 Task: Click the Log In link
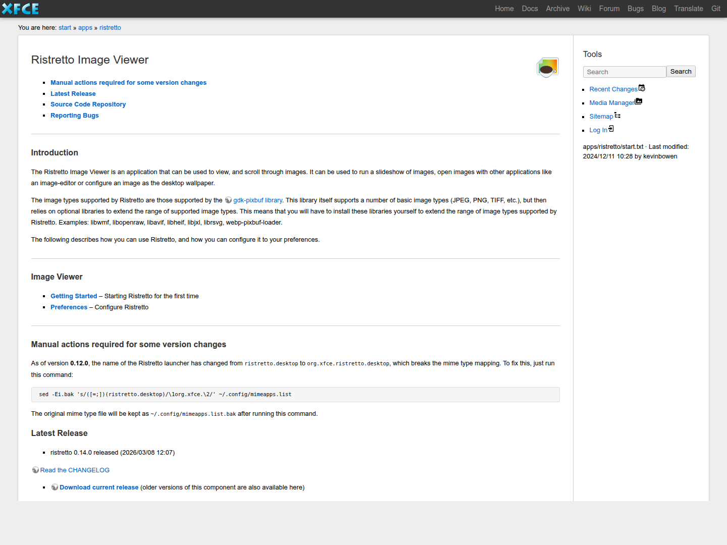(598, 130)
